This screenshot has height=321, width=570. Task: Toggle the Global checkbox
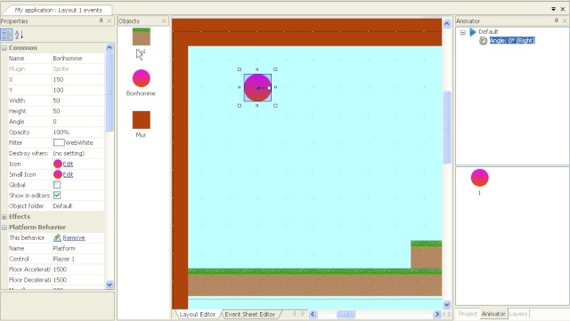[57, 185]
